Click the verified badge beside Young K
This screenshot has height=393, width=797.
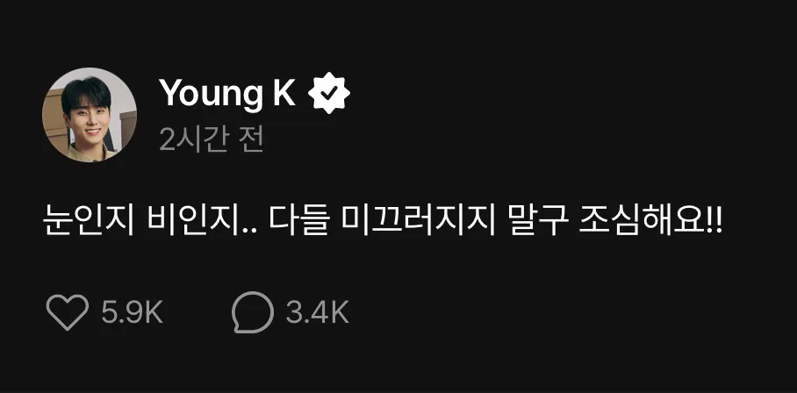pos(330,92)
